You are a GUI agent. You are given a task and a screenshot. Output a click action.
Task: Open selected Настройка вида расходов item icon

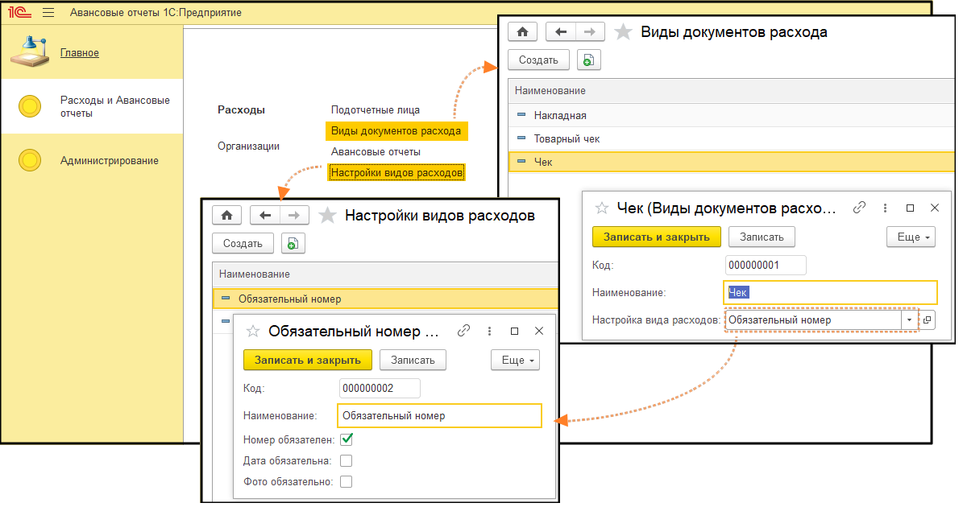(928, 320)
